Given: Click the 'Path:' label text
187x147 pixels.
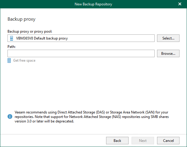Looking at the screenshot, I should (x=11, y=47).
